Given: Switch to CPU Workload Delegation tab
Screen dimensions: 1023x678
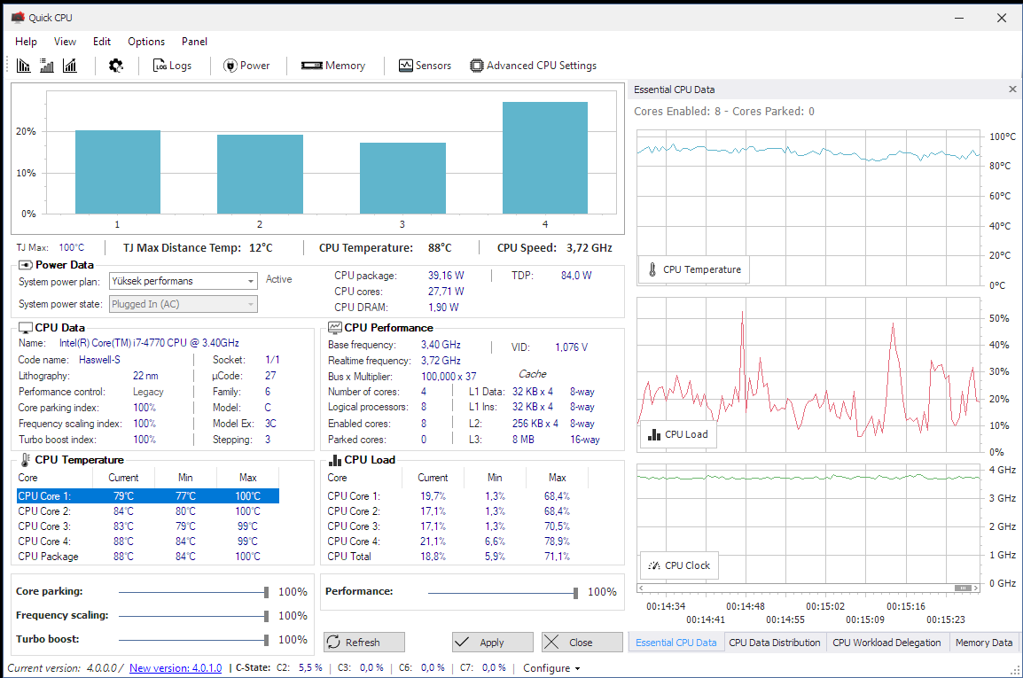Looking at the screenshot, I should coord(886,643).
